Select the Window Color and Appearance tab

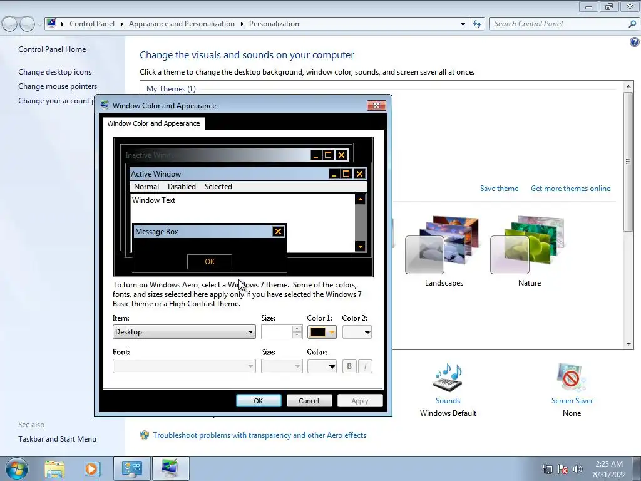coord(153,123)
